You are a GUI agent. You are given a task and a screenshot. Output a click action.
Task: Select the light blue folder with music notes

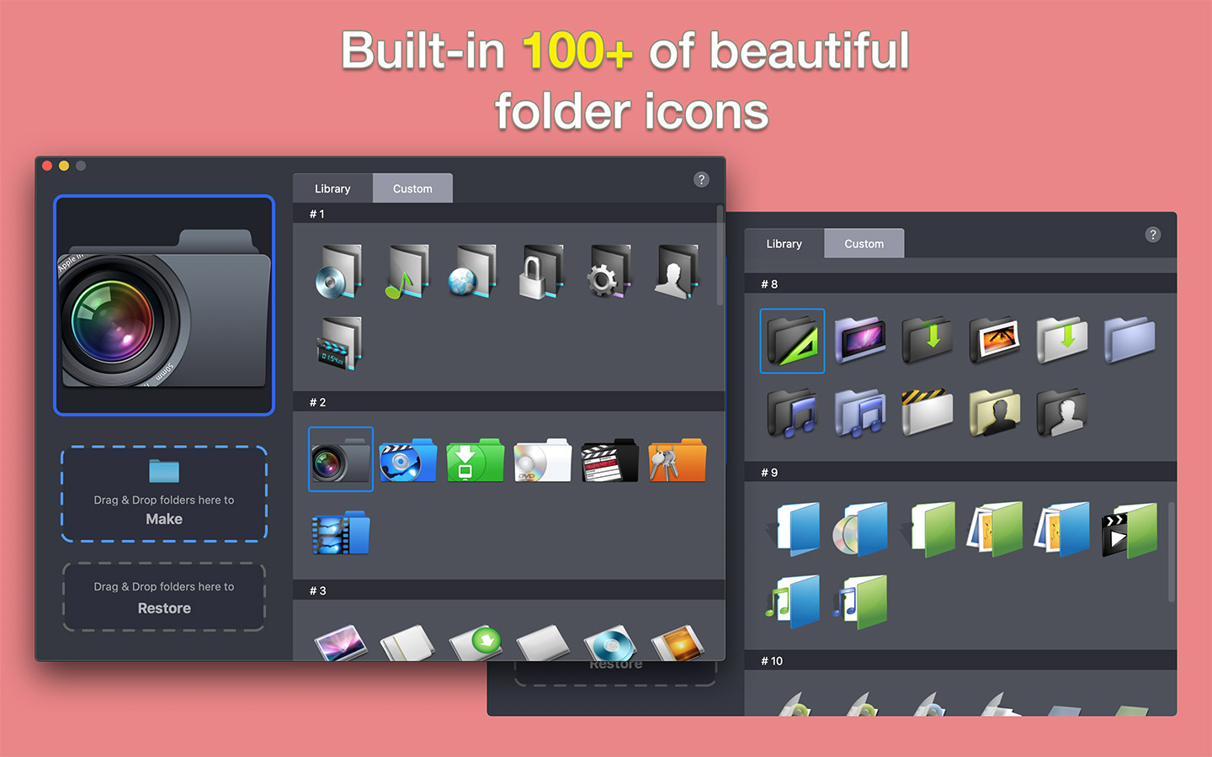[x=860, y=413]
